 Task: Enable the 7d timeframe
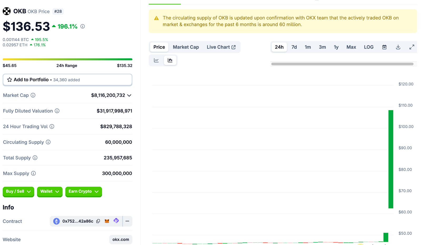click(294, 47)
